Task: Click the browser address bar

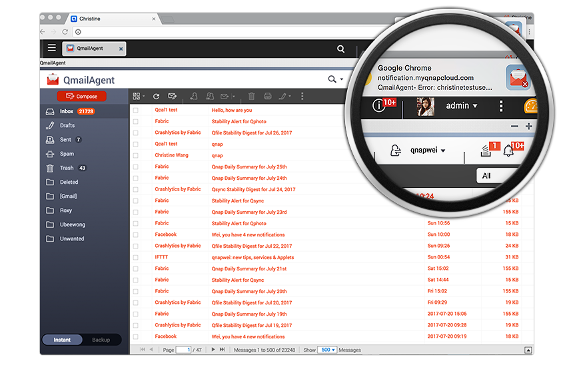Action: click(234, 32)
